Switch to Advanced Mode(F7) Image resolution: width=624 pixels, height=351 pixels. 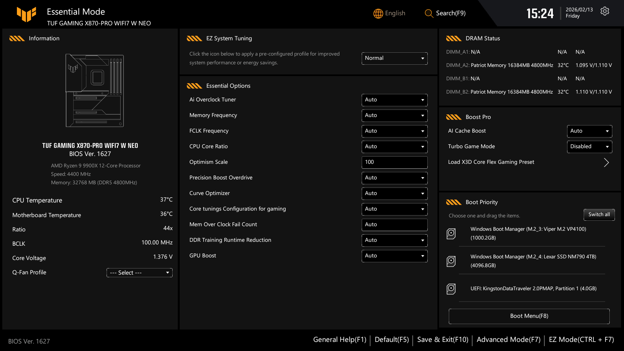tap(508, 339)
